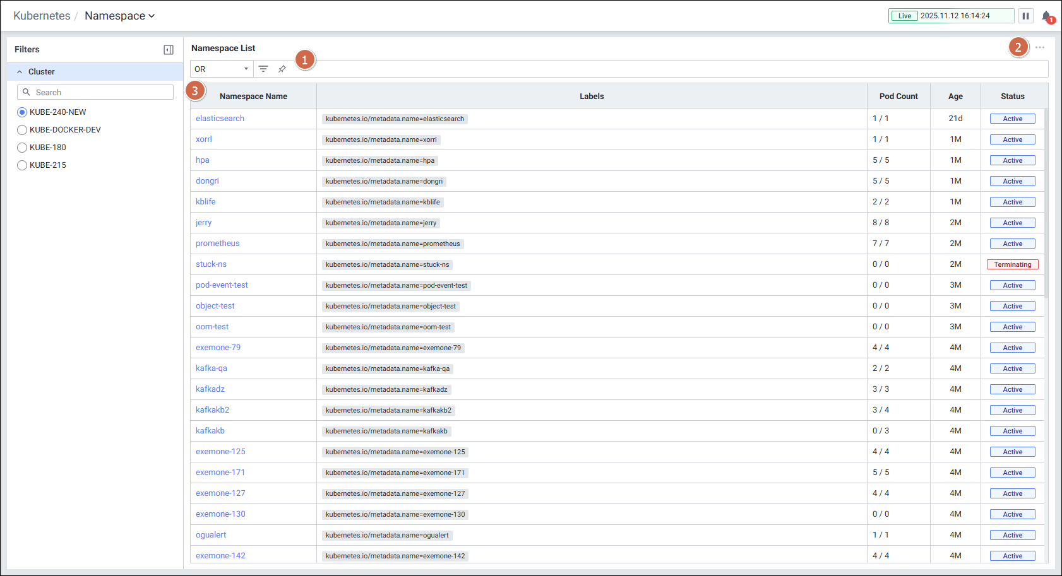
Task: Pin the filter bar using pin icon
Action: pyautogui.click(x=282, y=69)
